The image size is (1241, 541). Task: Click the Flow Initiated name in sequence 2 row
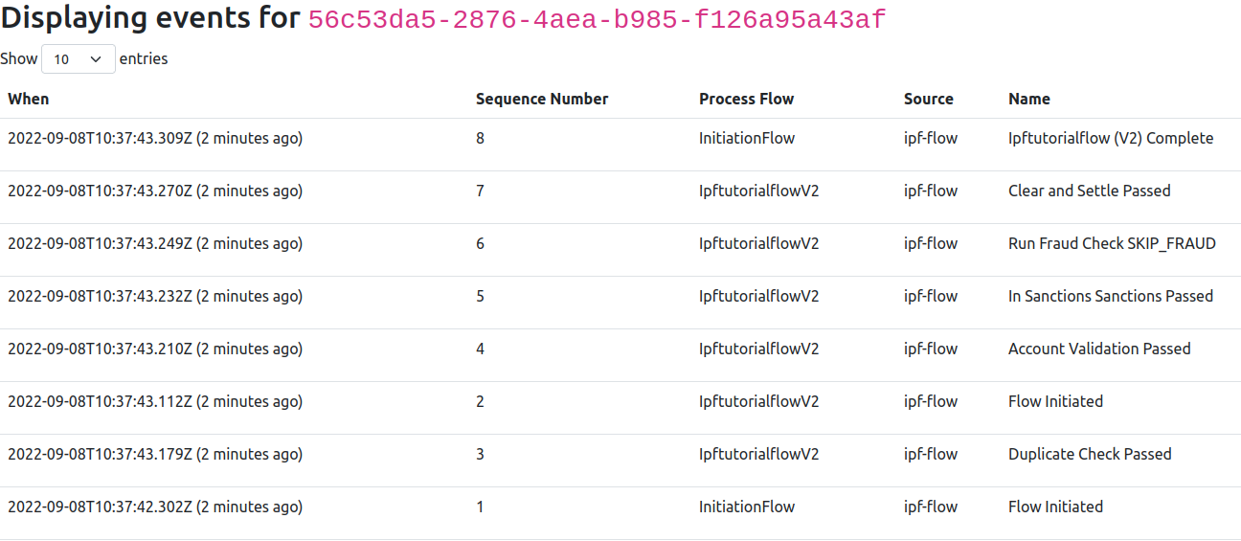click(1054, 401)
